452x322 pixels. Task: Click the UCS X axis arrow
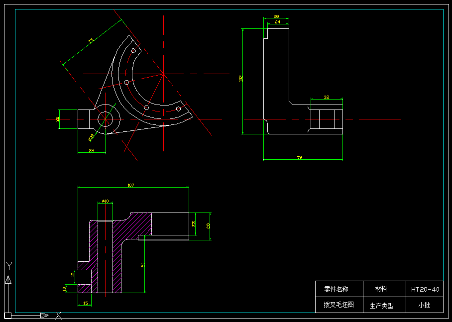[44, 316]
